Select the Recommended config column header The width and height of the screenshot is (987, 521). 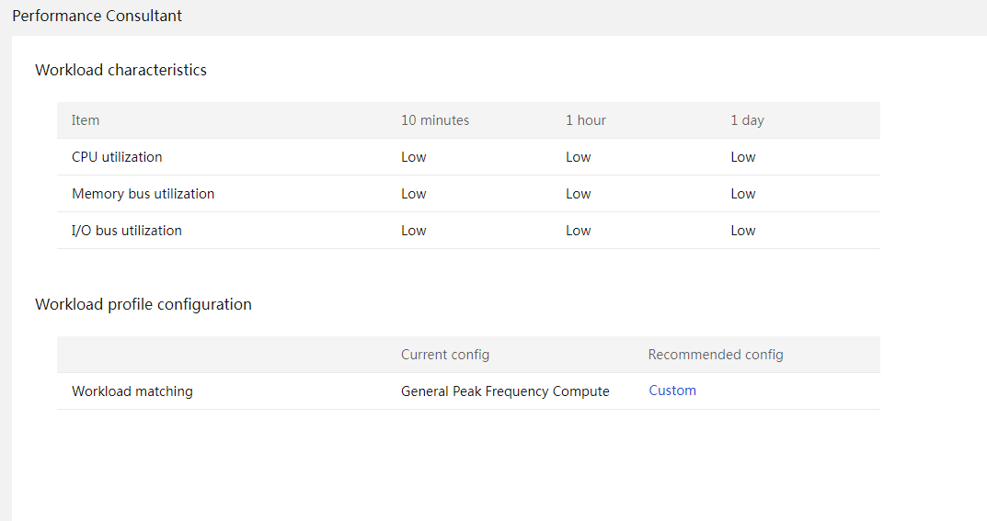point(716,355)
